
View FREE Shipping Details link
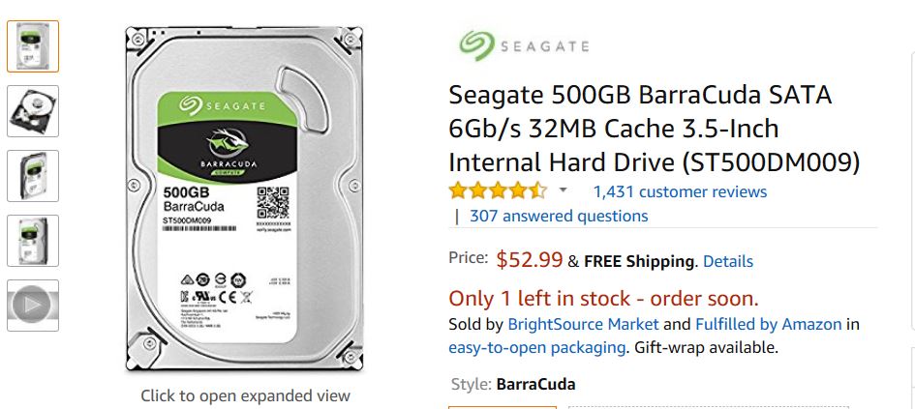(728, 262)
